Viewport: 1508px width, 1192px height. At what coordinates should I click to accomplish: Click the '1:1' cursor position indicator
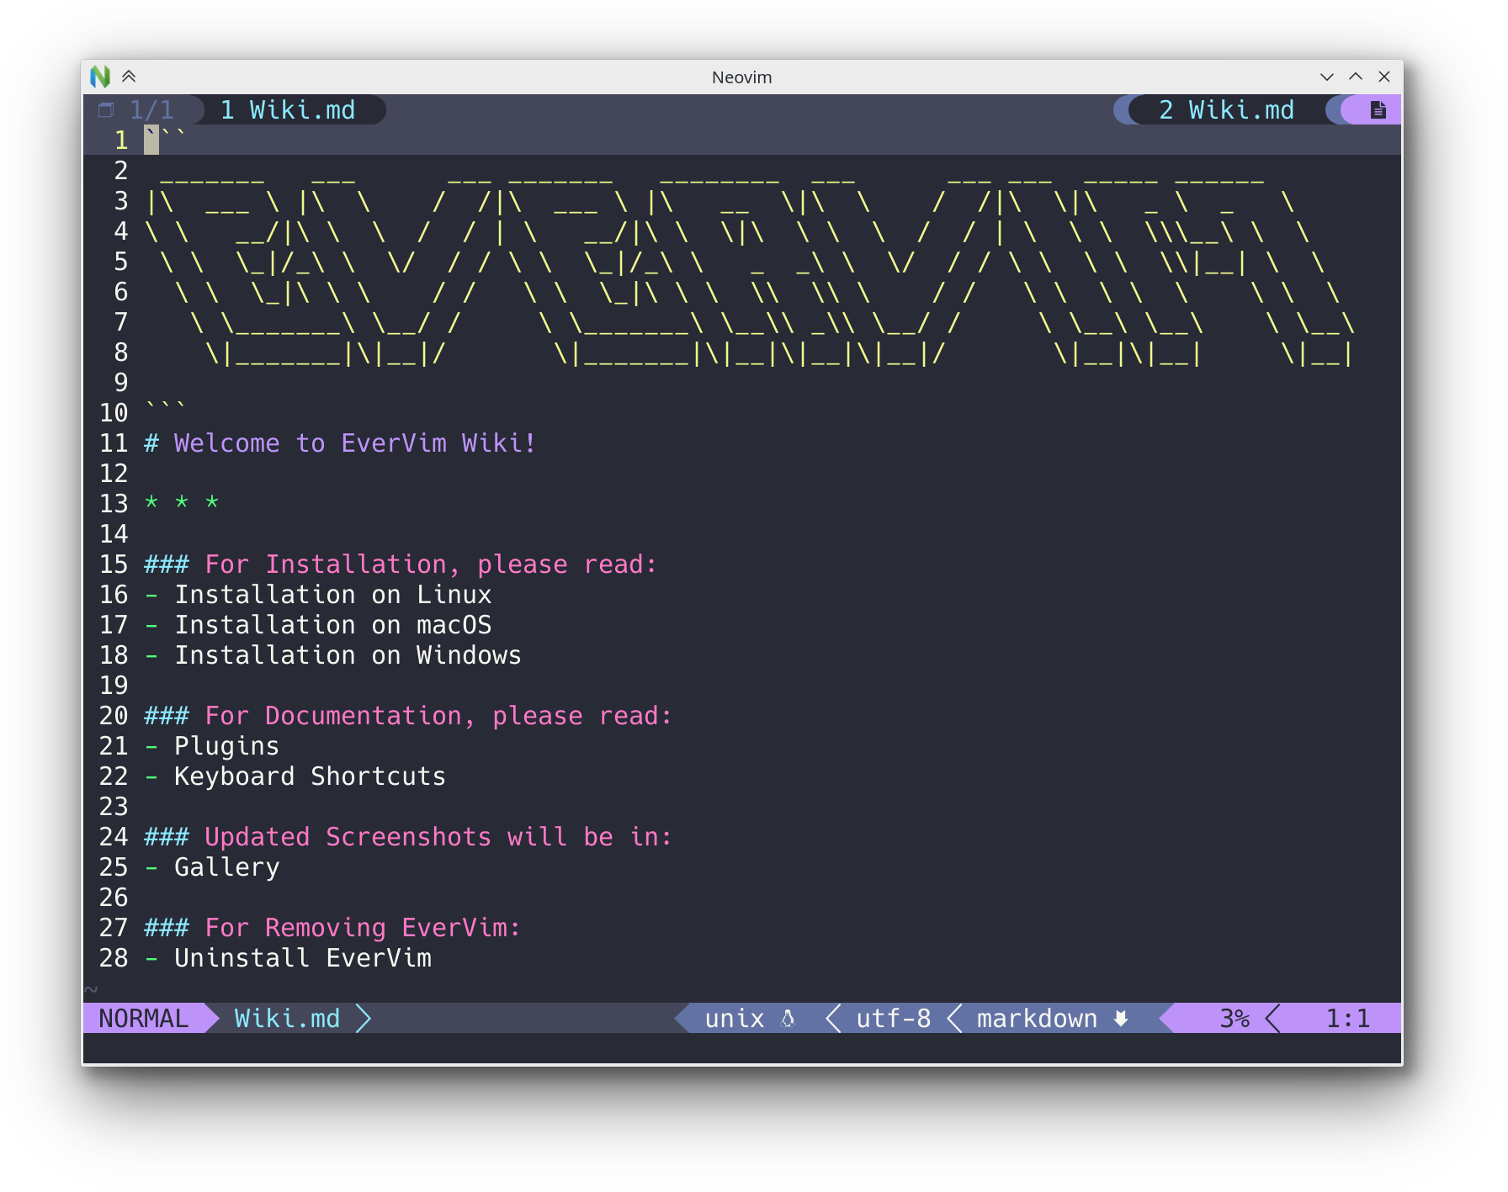click(x=1348, y=1019)
